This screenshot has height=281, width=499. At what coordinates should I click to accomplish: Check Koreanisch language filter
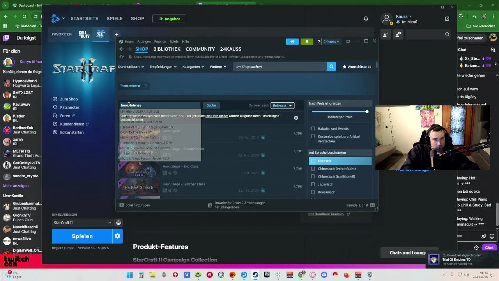[x=313, y=192]
